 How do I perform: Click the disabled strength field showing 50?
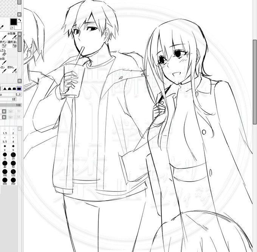tap(14, 111)
